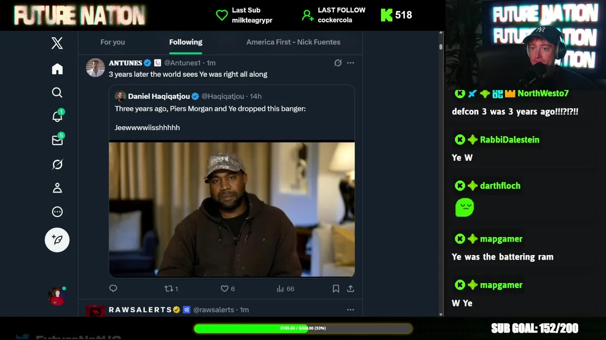
Task: Open the Ye interview image thumbnail
Action: (232, 209)
